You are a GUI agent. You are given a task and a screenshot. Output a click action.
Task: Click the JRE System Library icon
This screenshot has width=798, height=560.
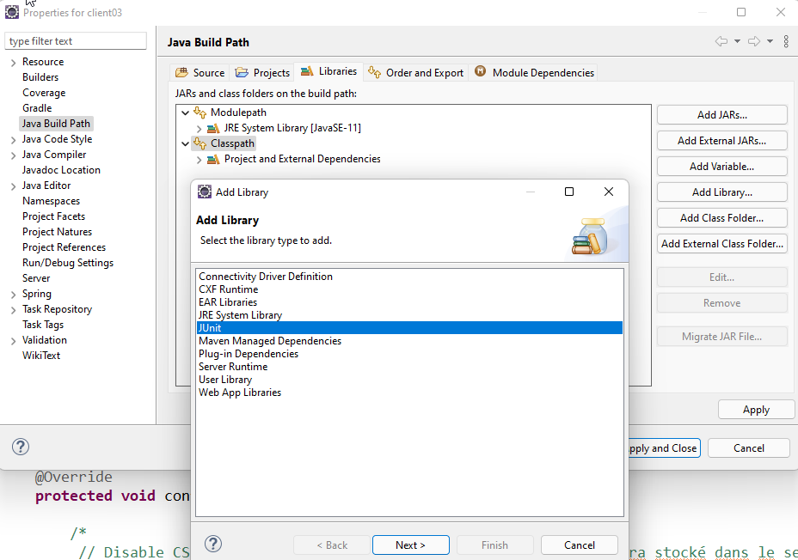214,128
